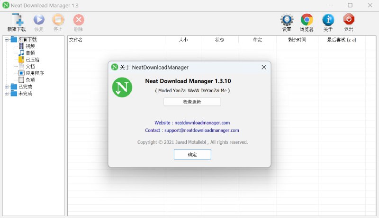The height and width of the screenshot is (218, 379).
Task: Select the Applications (应用程序) category icon
Action: pos(21,73)
